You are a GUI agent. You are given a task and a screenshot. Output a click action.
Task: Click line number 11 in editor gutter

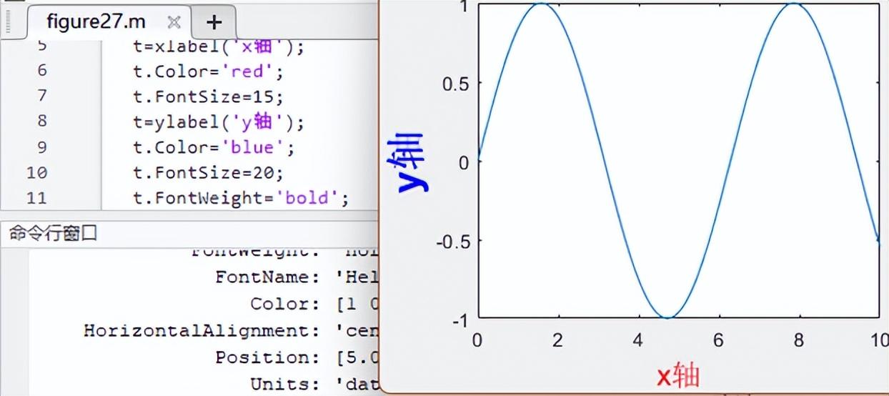(x=36, y=198)
